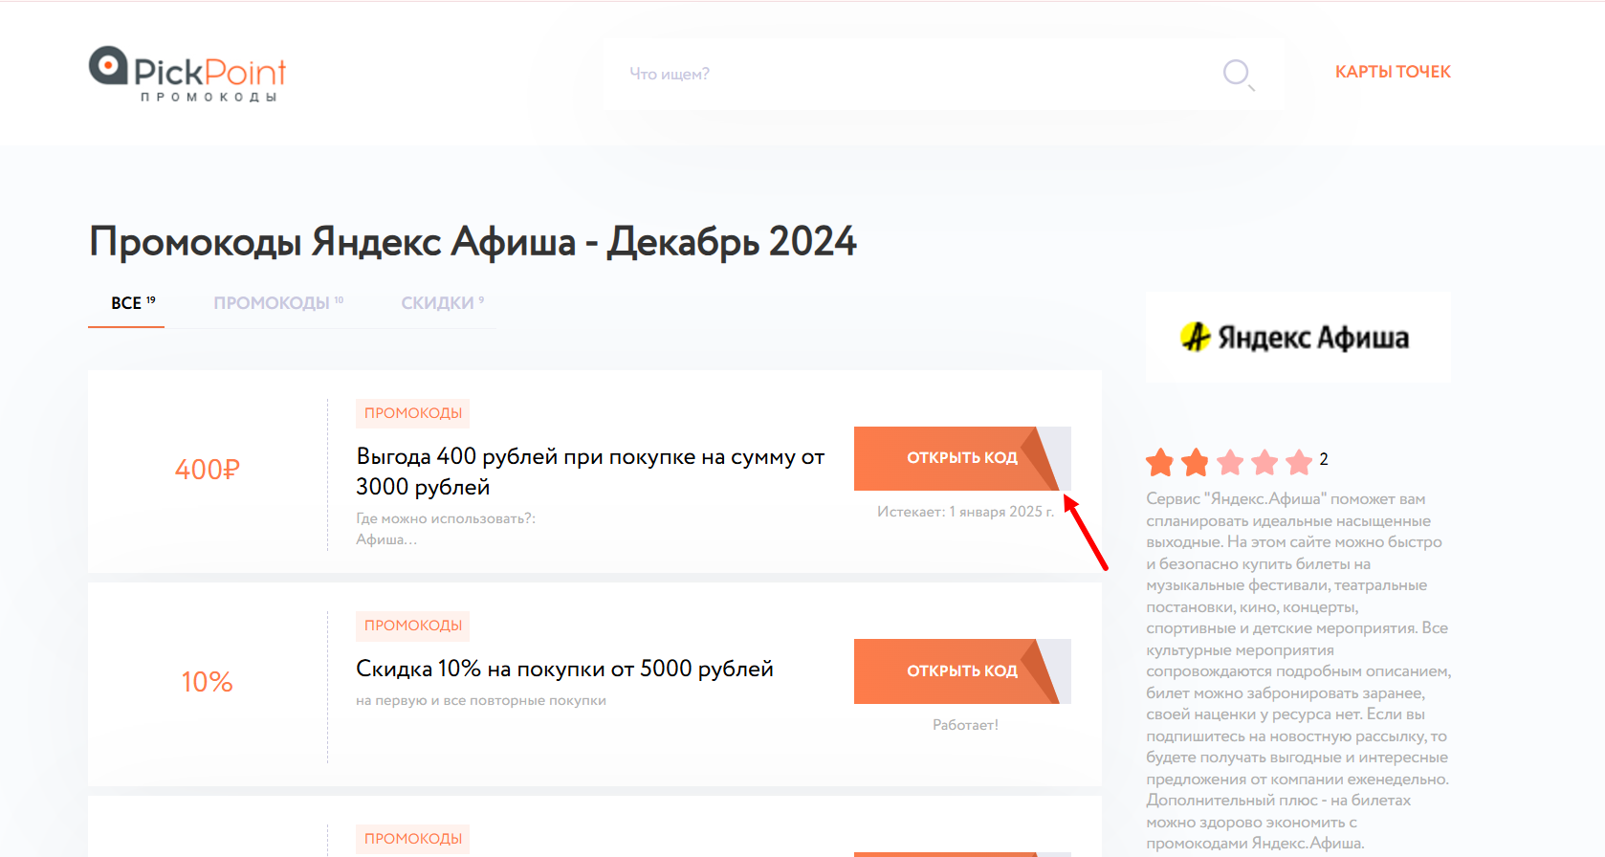Click the search magnifier icon

click(1237, 74)
